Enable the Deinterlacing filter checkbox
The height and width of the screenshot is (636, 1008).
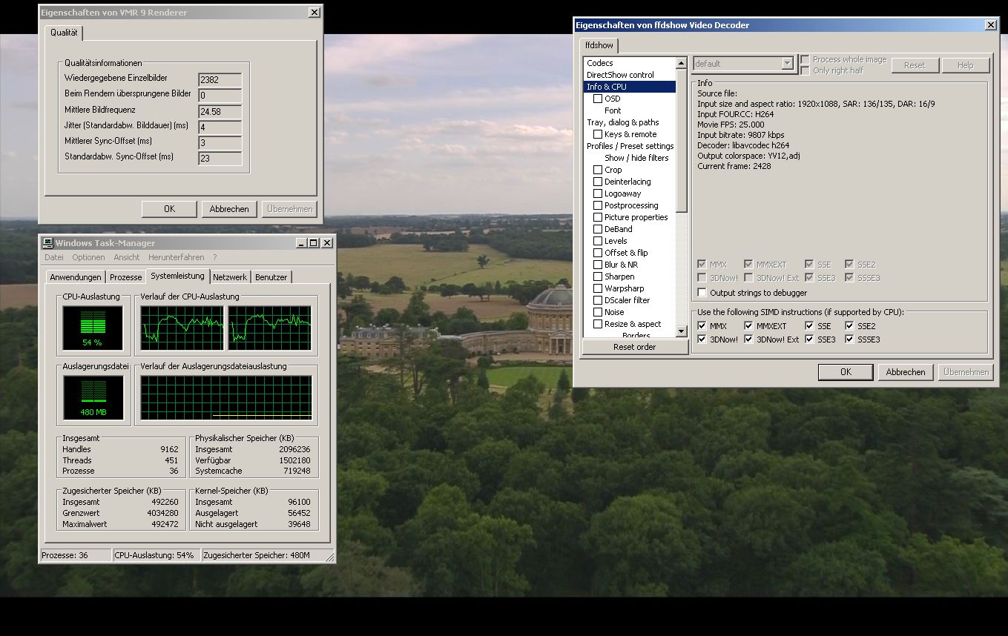pos(598,182)
